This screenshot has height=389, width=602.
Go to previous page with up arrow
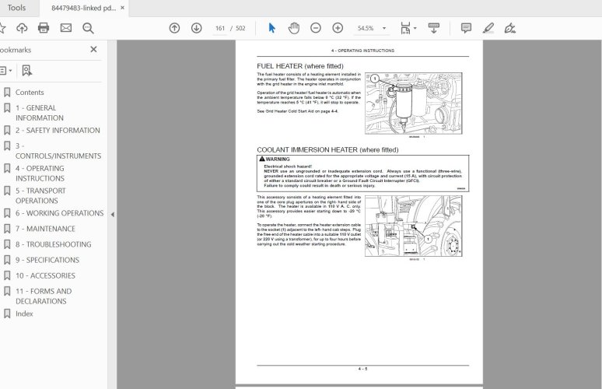pyautogui.click(x=174, y=28)
